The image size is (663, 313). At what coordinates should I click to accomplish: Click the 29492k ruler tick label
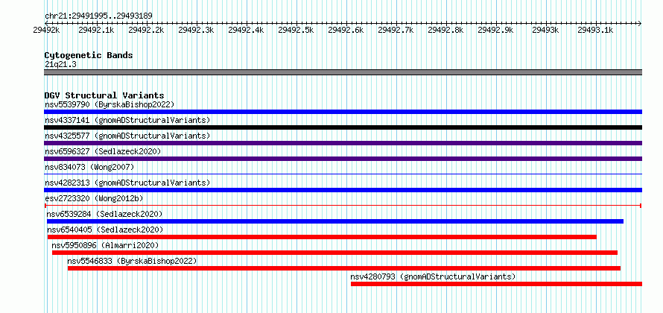pyautogui.click(x=46, y=30)
